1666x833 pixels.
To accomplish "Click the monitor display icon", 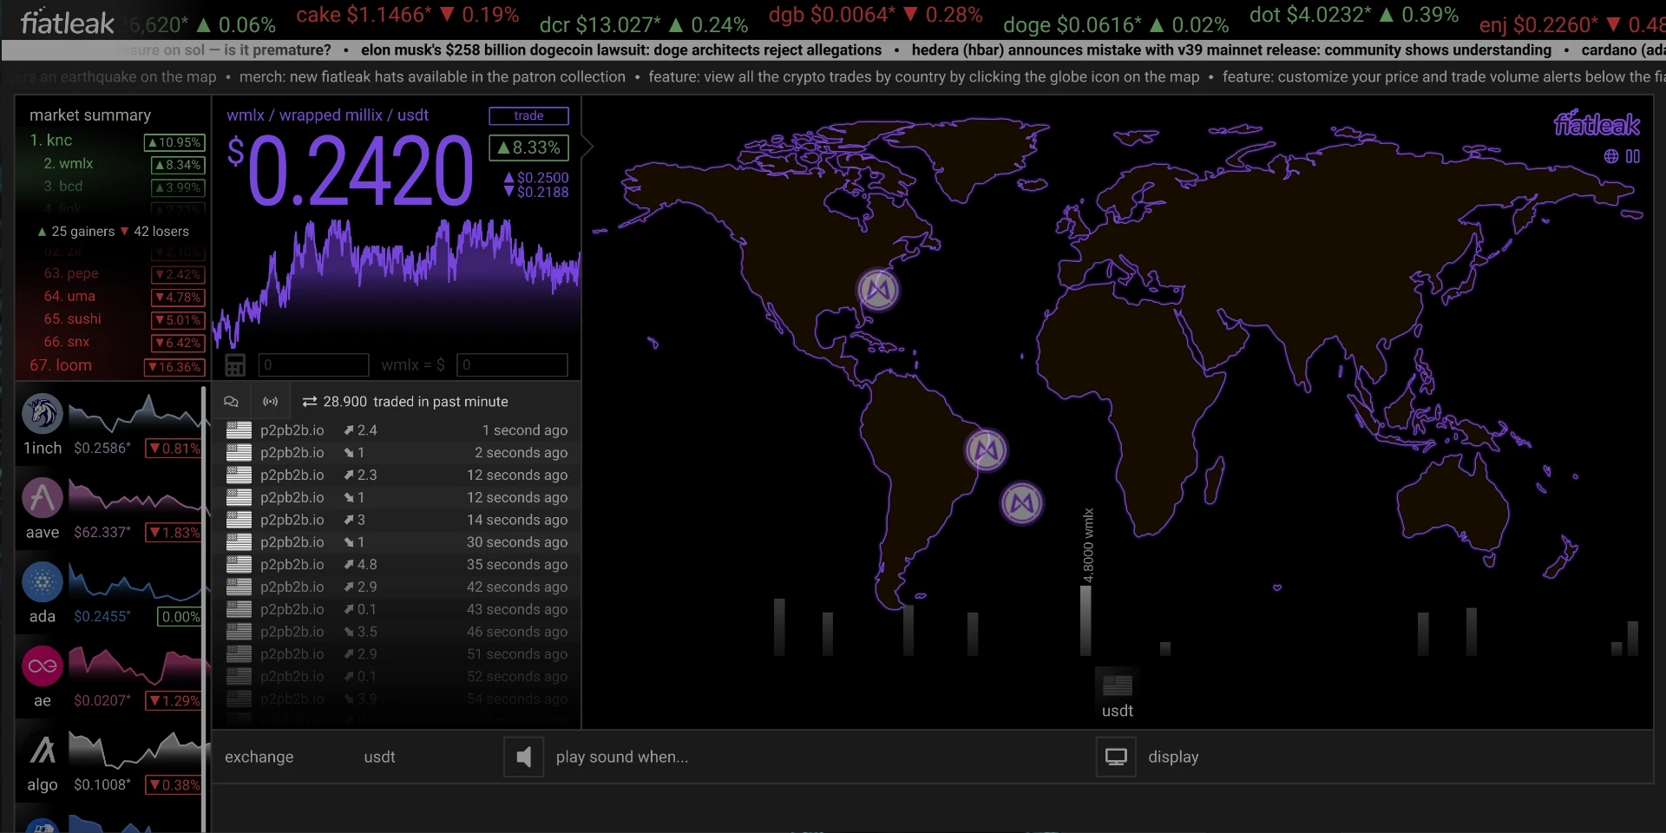I will click(1116, 757).
